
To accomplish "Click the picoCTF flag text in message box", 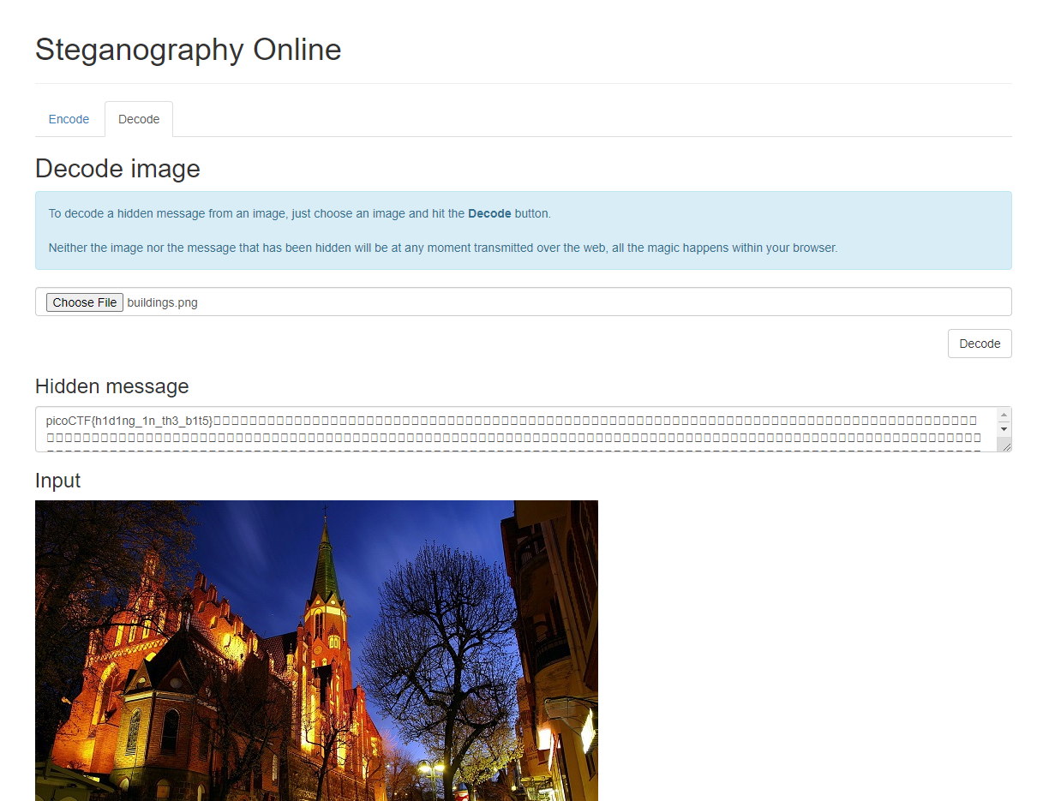I will (x=129, y=420).
